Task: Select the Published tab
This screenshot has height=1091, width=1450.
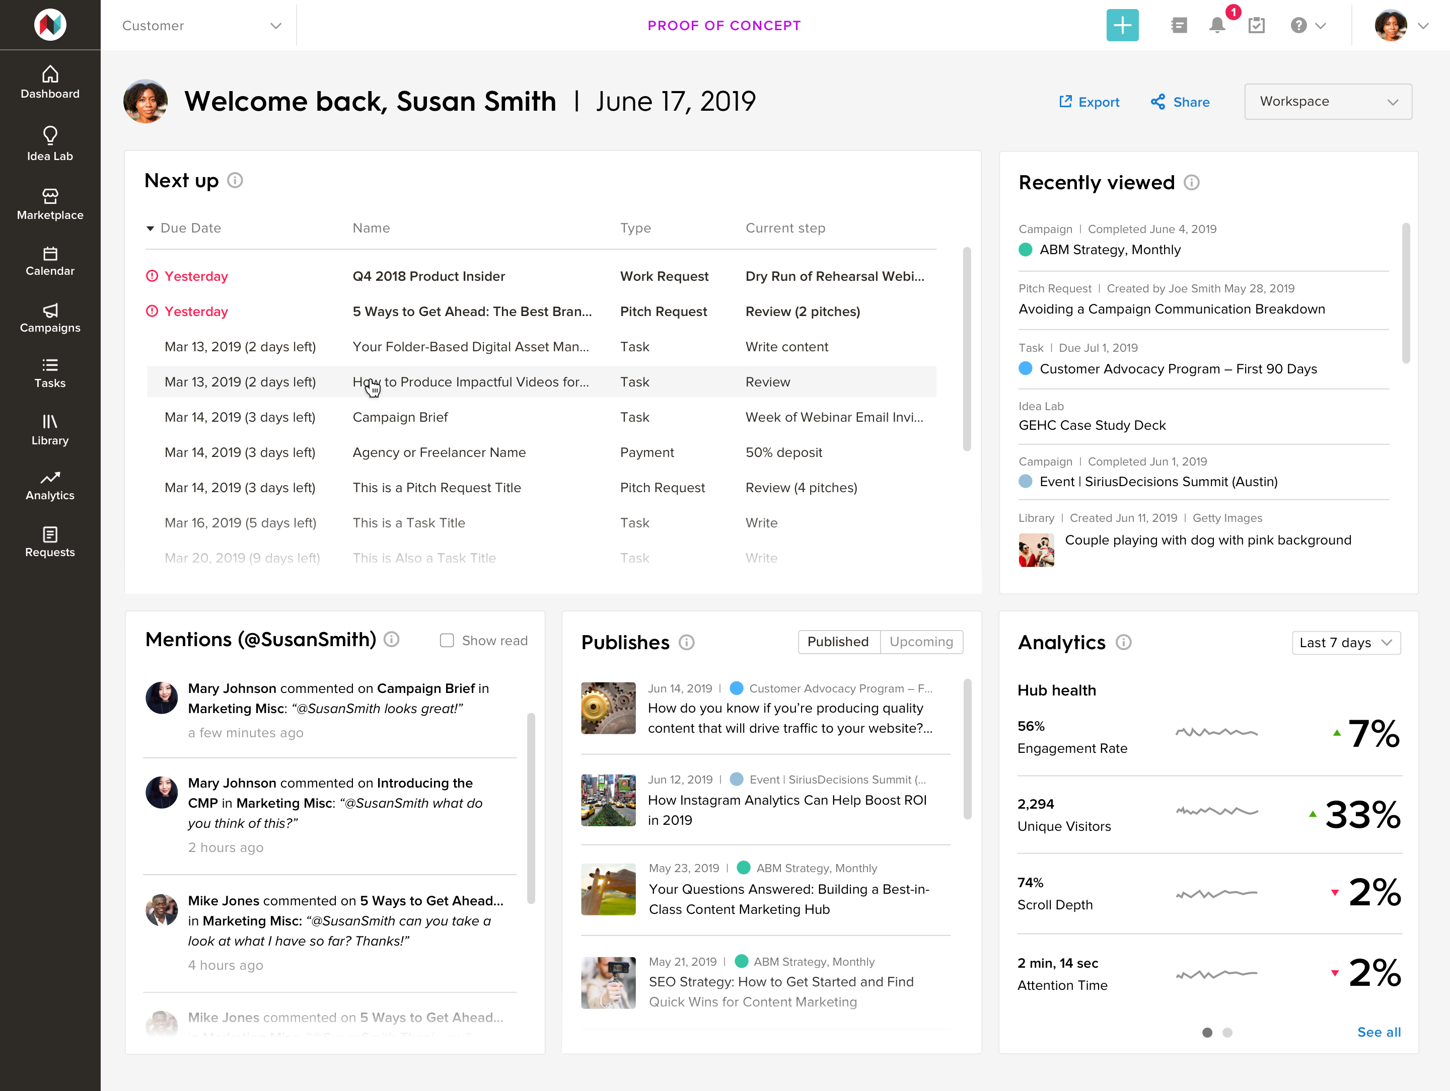Action: tap(838, 642)
